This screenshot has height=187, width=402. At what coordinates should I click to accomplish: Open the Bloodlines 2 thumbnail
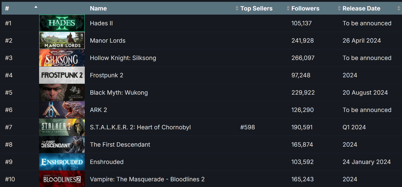(62, 179)
